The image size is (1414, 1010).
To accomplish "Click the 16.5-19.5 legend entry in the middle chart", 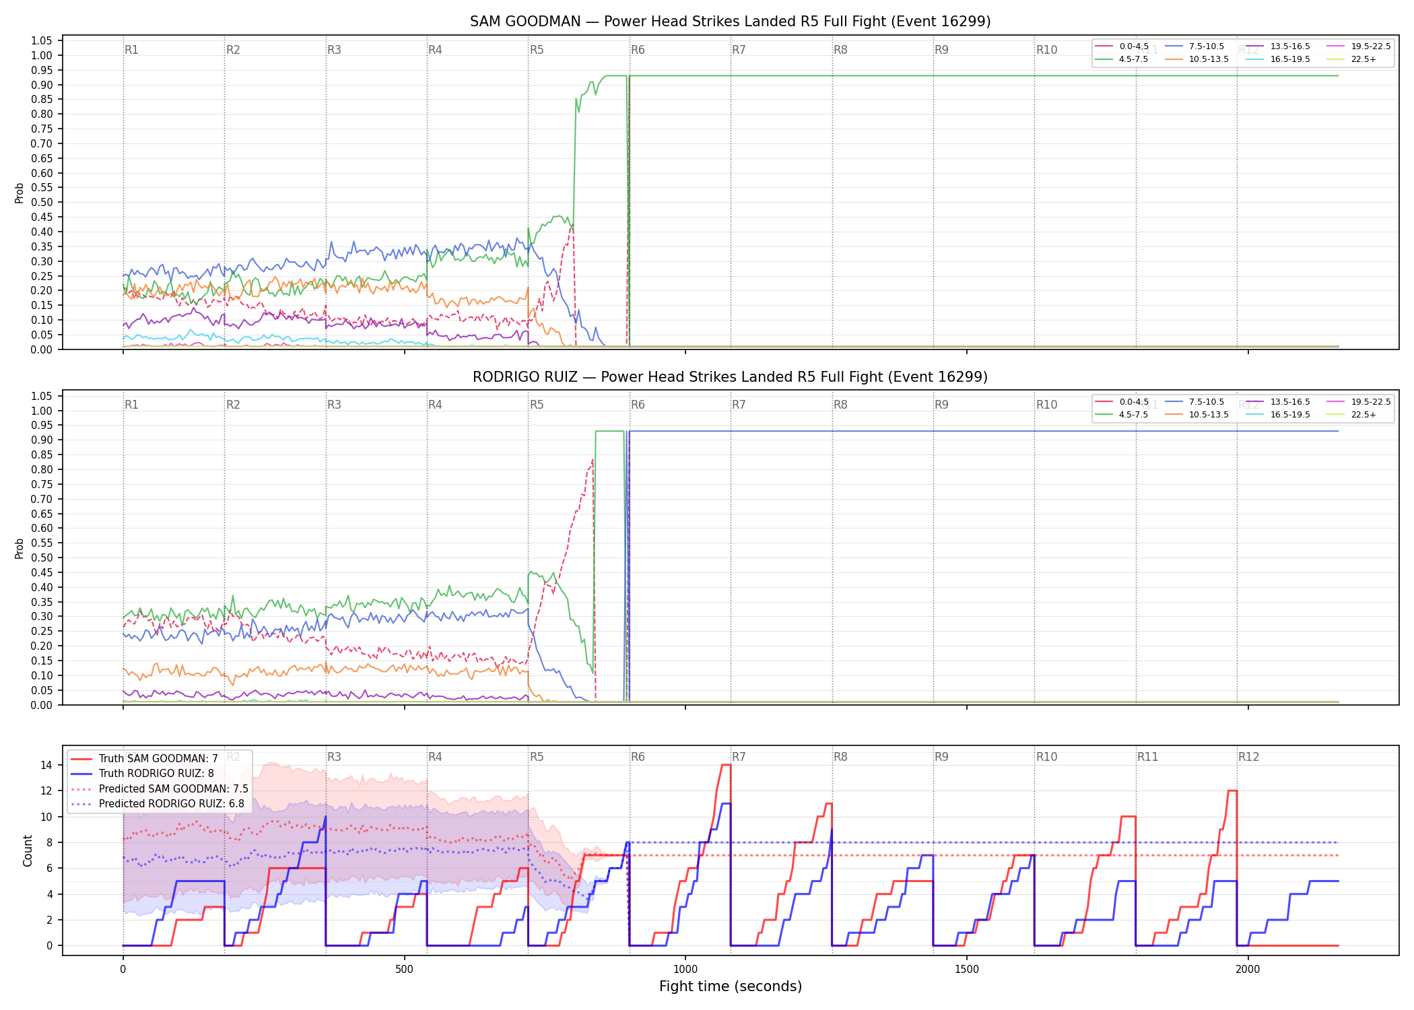I will [x=1278, y=415].
